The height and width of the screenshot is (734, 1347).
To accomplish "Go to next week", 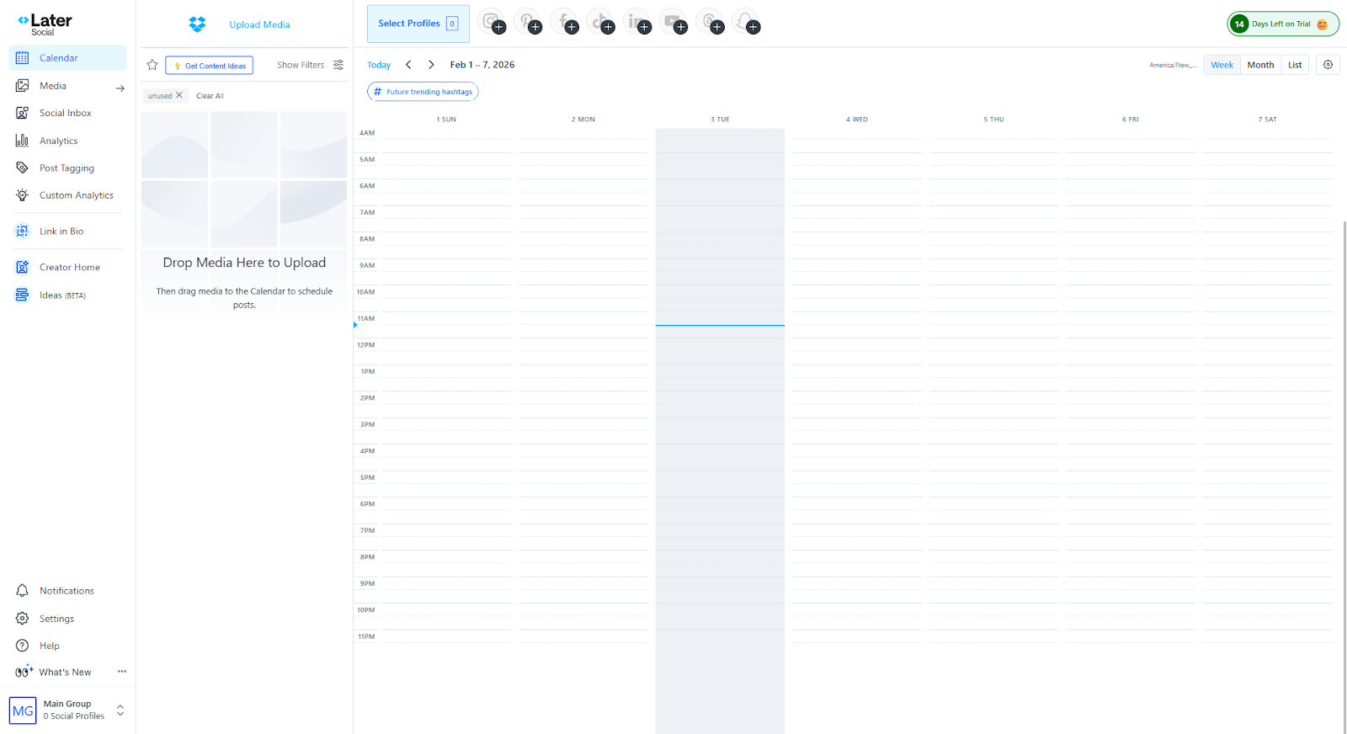I will (431, 65).
